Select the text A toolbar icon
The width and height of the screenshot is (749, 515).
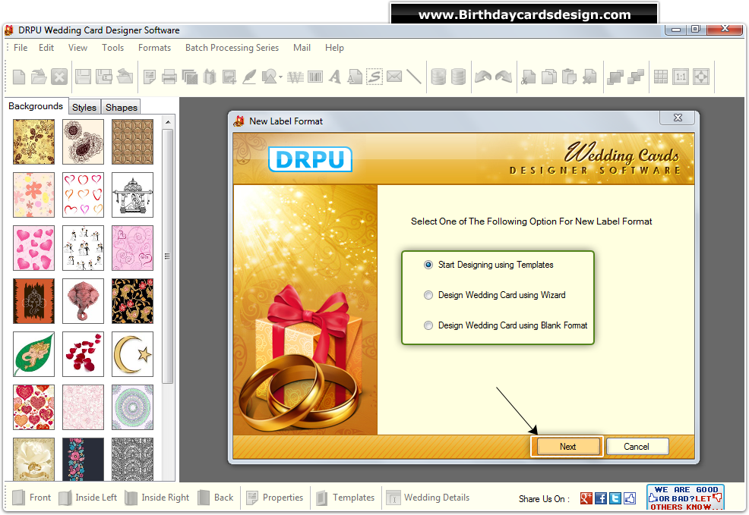[335, 77]
